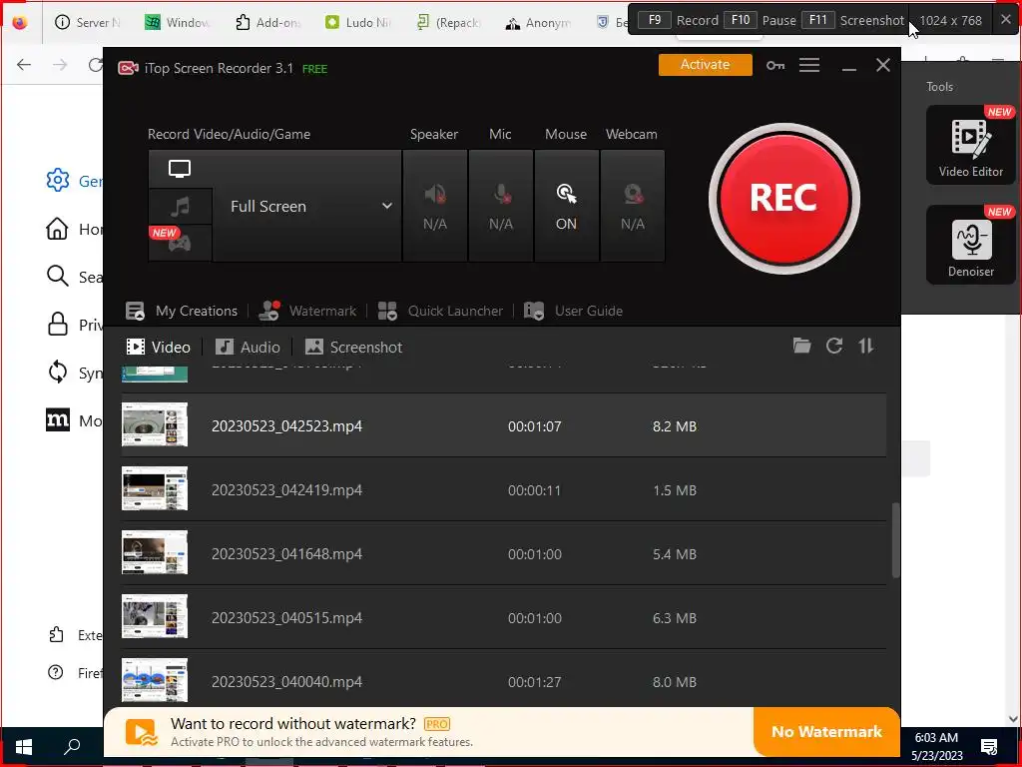Open the Denoiser tool
Screen dimensions: 1022x767
(970, 245)
